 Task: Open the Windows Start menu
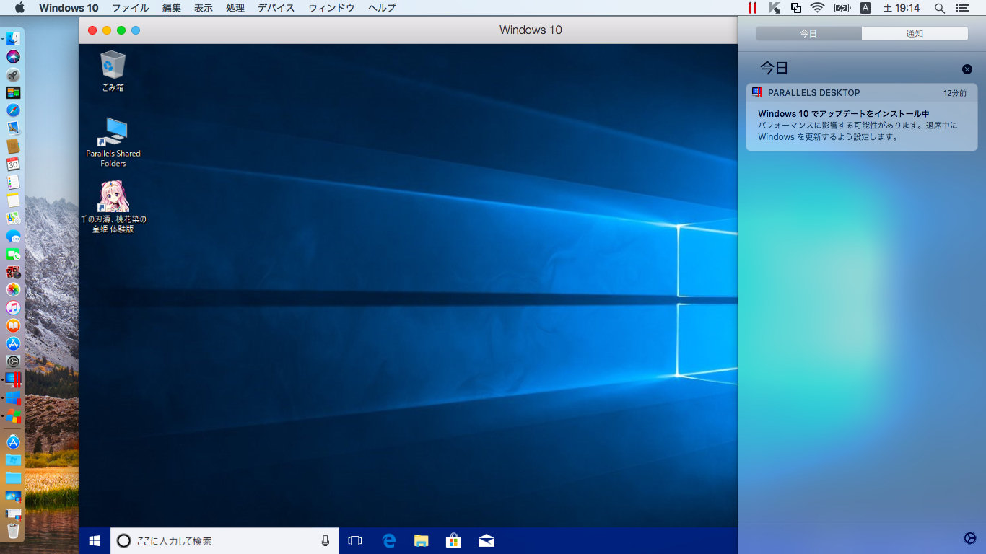(x=94, y=540)
